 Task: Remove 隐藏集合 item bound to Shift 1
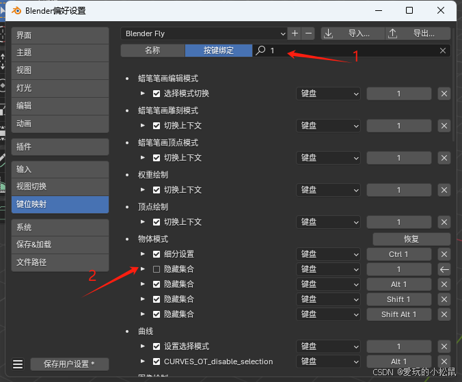444,299
